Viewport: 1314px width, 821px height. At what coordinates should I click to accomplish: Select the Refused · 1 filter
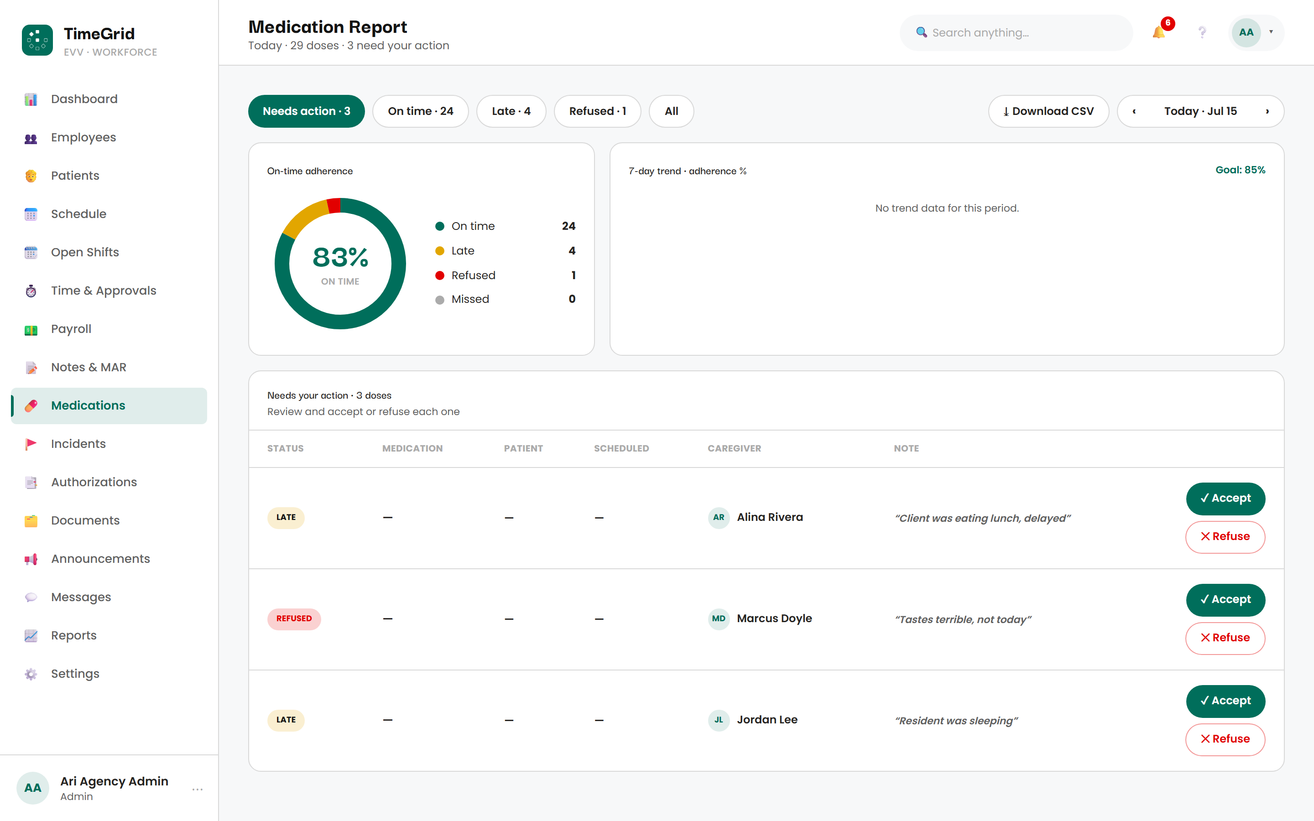597,111
